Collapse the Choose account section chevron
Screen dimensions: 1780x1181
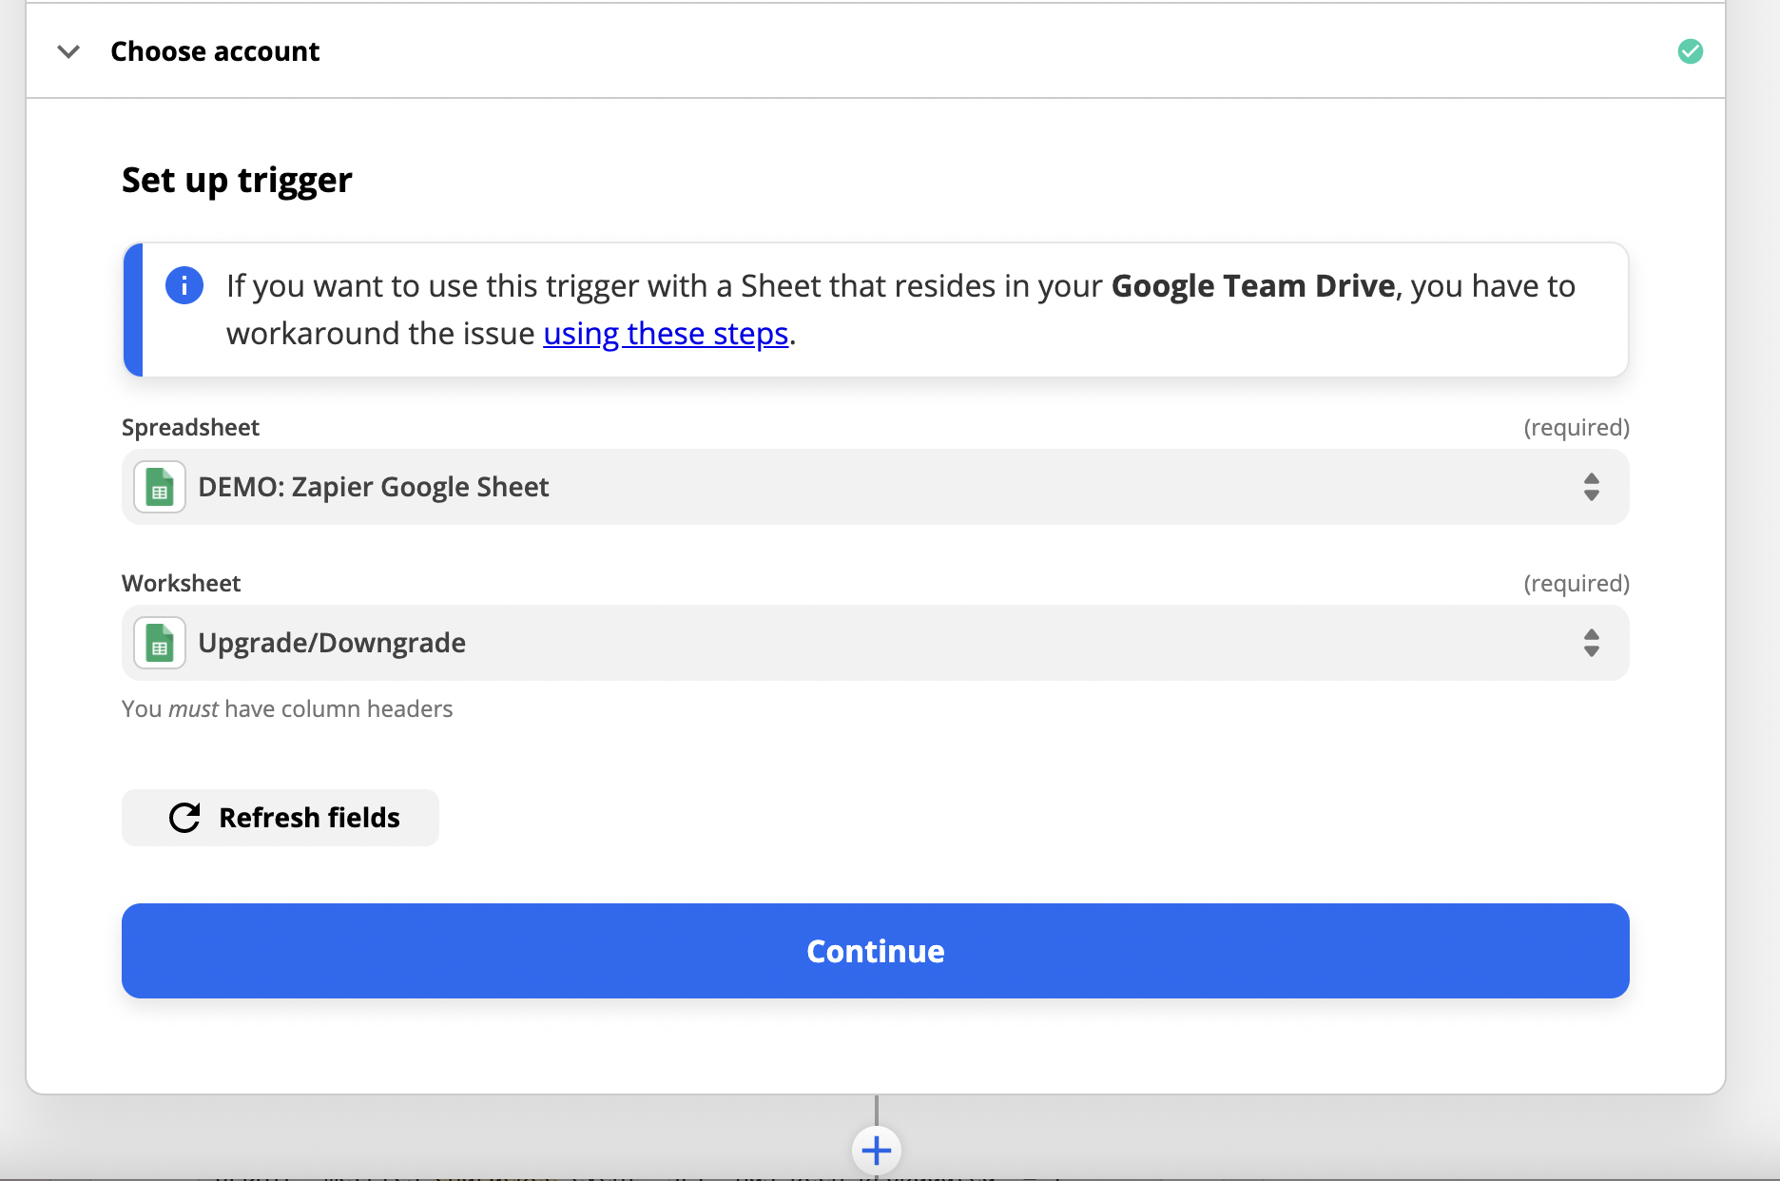coord(68,51)
